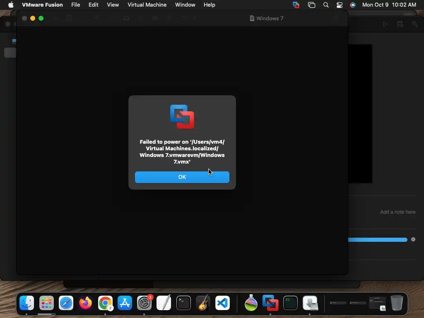Click the VMware Fusion menu bar status icon
Viewport: 424px width, 318px height.
click(296, 5)
